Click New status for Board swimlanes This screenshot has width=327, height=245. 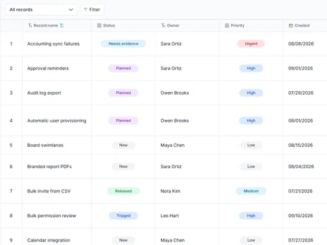(x=123, y=145)
